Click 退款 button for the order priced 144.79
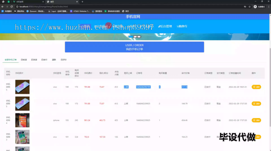 [256, 104]
